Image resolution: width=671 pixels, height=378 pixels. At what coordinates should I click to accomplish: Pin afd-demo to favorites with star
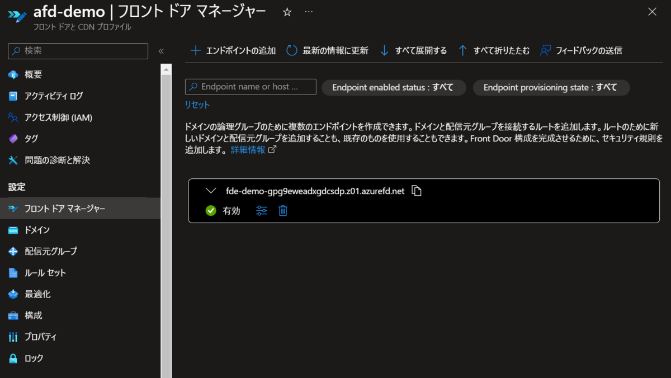[287, 12]
